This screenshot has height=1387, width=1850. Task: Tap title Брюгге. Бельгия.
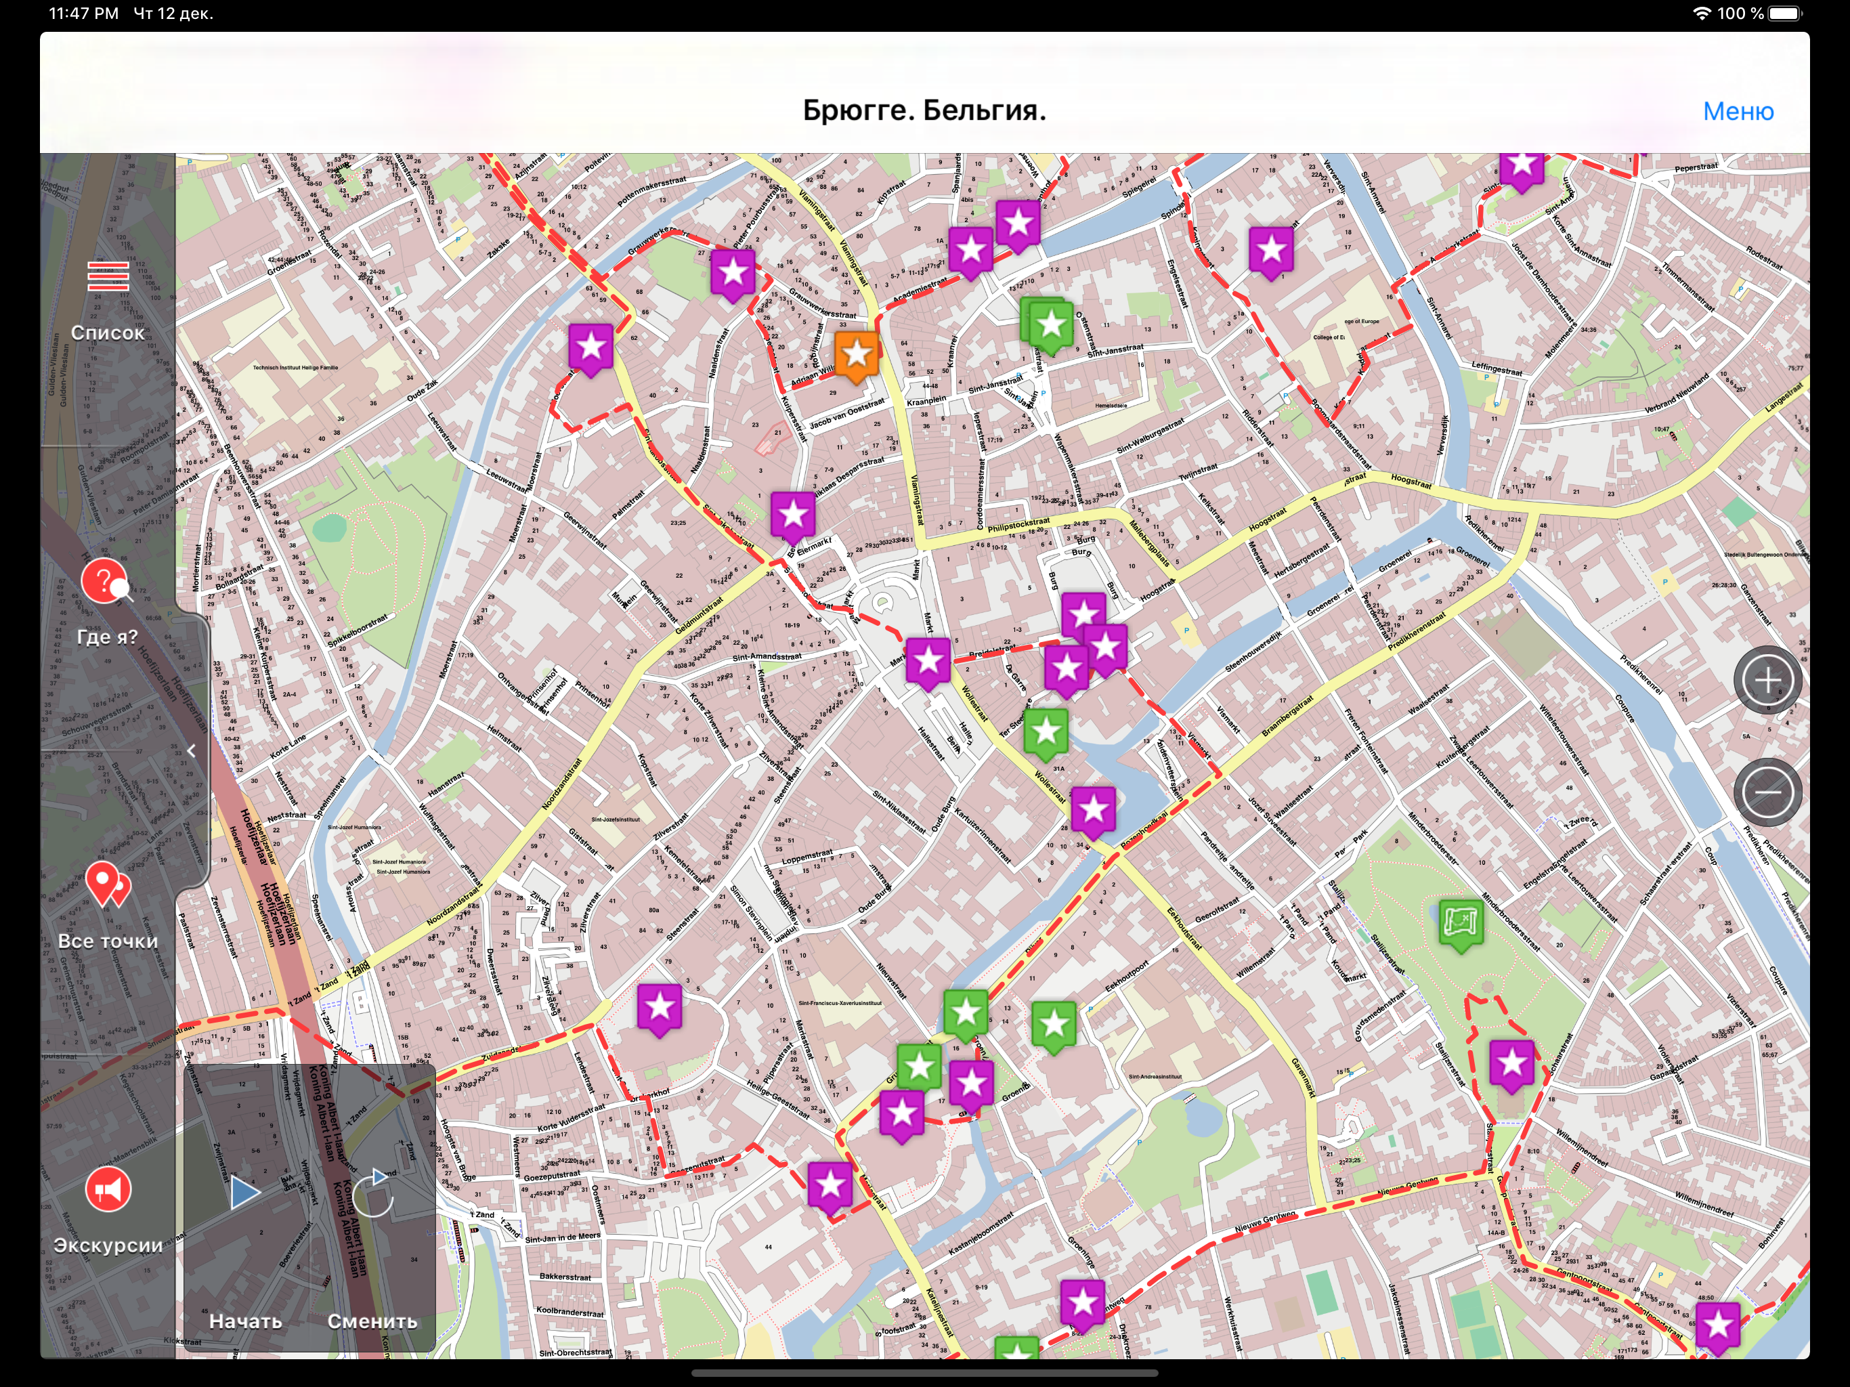tap(924, 110)
